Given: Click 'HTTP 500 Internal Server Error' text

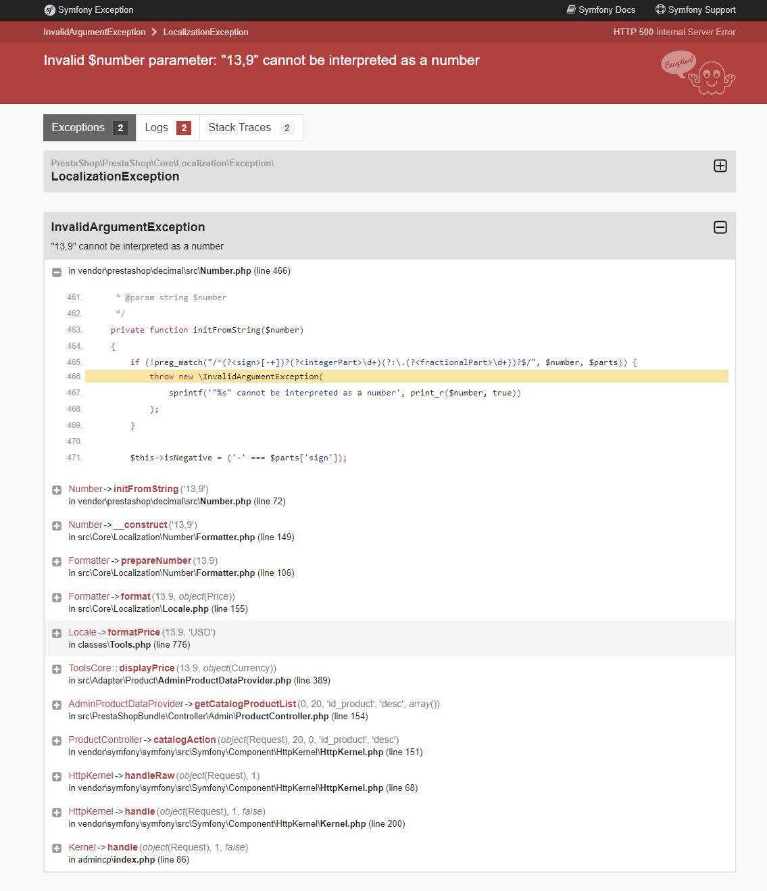Looking at the screenshot, I should (674, 32).
